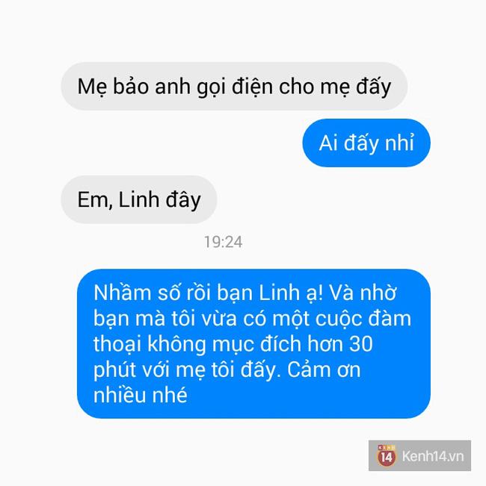Screen dimensions: 486x486
Task: Click the Kenh14 red 14 logo icon
Action: click(x=387, y=455)
